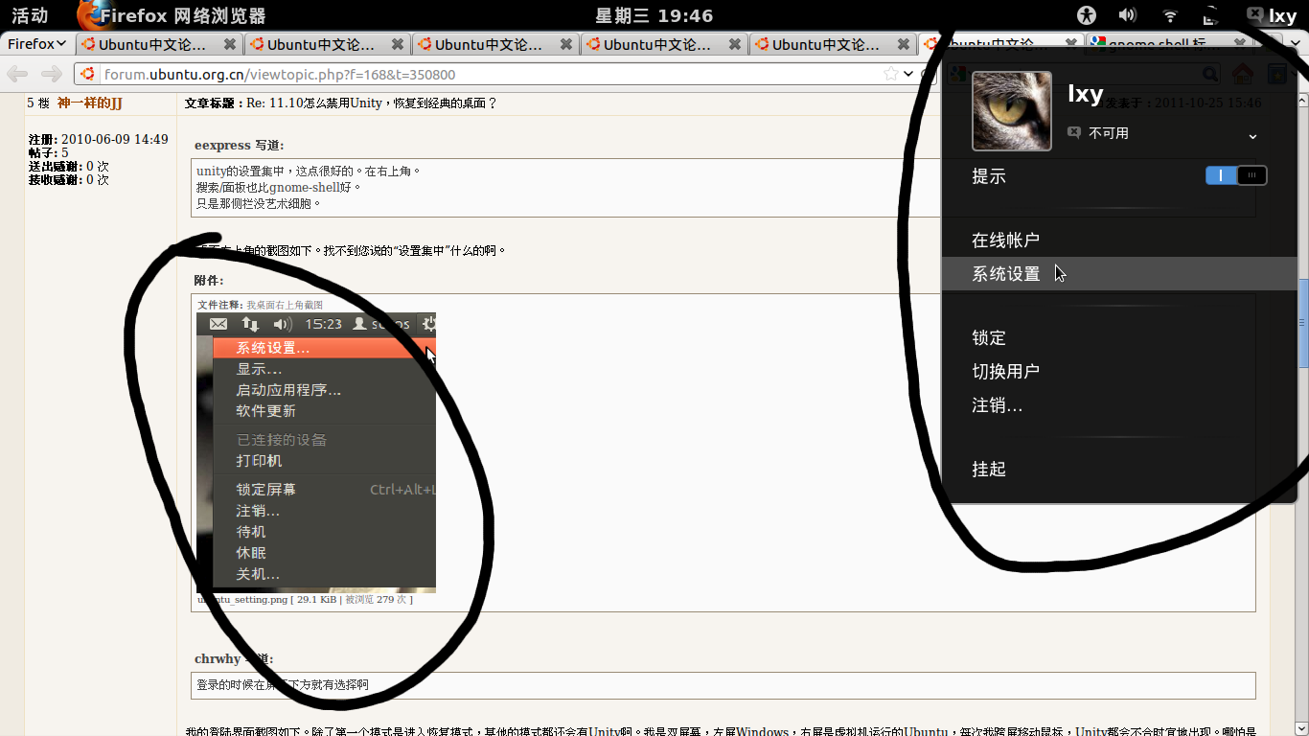The height and width of the screenshot is (736, 1309).
Task: Open 系统设置 from the user menu
Action: [1120, 273]
